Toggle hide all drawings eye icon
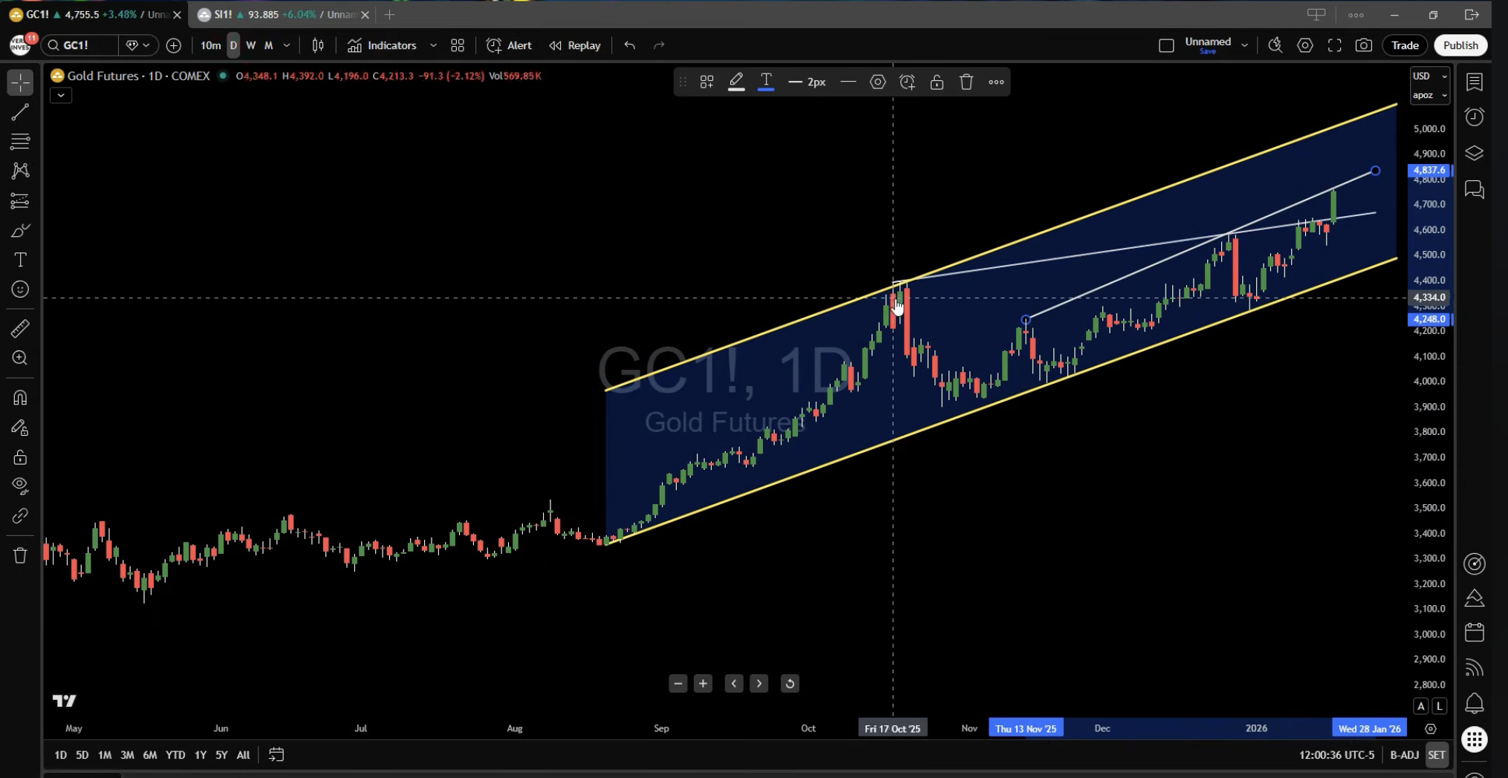Screen dimensions: 1508x778 coord(20,486)
